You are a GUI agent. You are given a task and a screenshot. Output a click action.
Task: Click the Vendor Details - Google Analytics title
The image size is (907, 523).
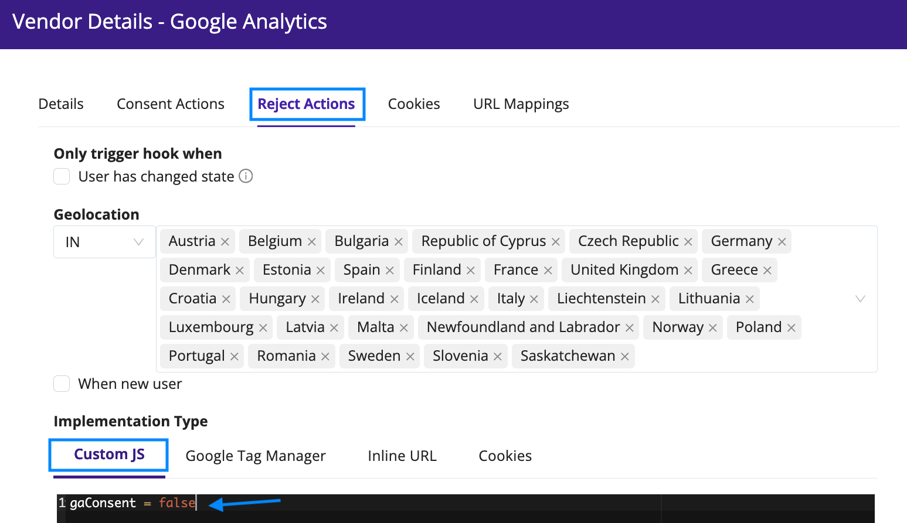click(x=169, y=22)
